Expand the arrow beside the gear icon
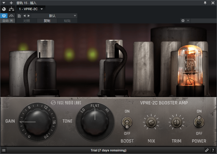 click(188, 21)
